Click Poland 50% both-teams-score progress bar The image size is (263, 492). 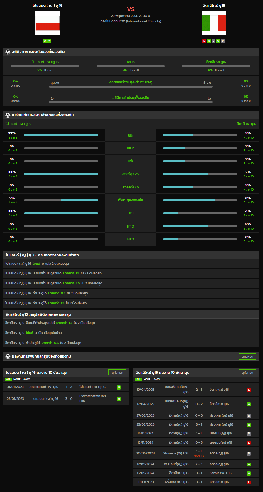(61, 200)
